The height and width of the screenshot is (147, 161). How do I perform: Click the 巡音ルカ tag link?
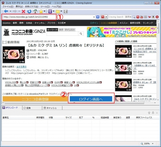(46, 83)
